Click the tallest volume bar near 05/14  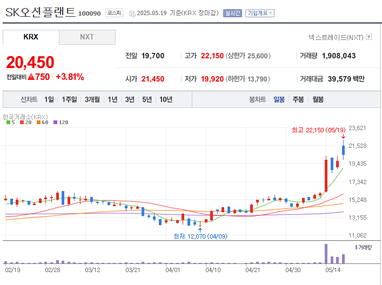click(x=326, y=254)
